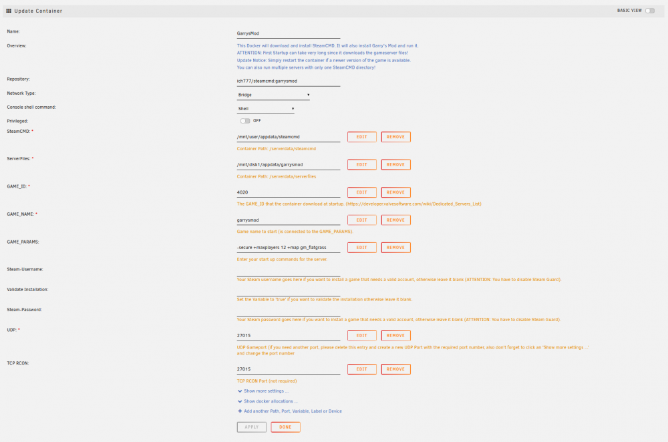Viewport: 668px width, 442px height.
Task: Click the plus icon beside Add another Path
Action: pyautogui.click(x=240, y=411)
